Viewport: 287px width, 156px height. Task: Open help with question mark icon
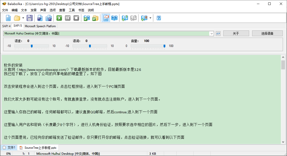(159, 18)
